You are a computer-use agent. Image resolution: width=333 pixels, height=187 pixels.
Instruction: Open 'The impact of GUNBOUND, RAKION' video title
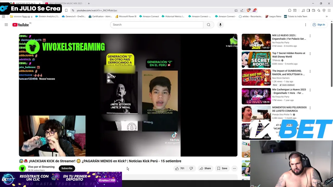point(288,72)
